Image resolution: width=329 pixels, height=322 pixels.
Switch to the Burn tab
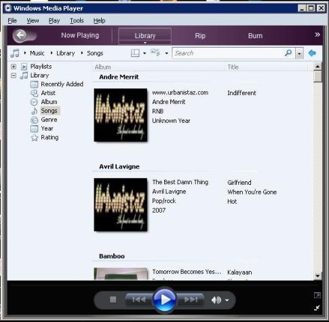(x=255, y=36)
